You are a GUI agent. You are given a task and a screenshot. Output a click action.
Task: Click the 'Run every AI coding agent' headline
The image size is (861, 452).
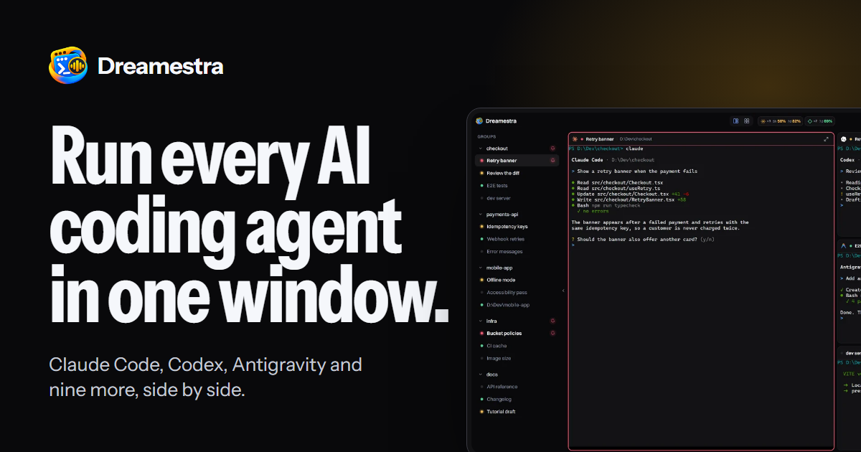248,225
